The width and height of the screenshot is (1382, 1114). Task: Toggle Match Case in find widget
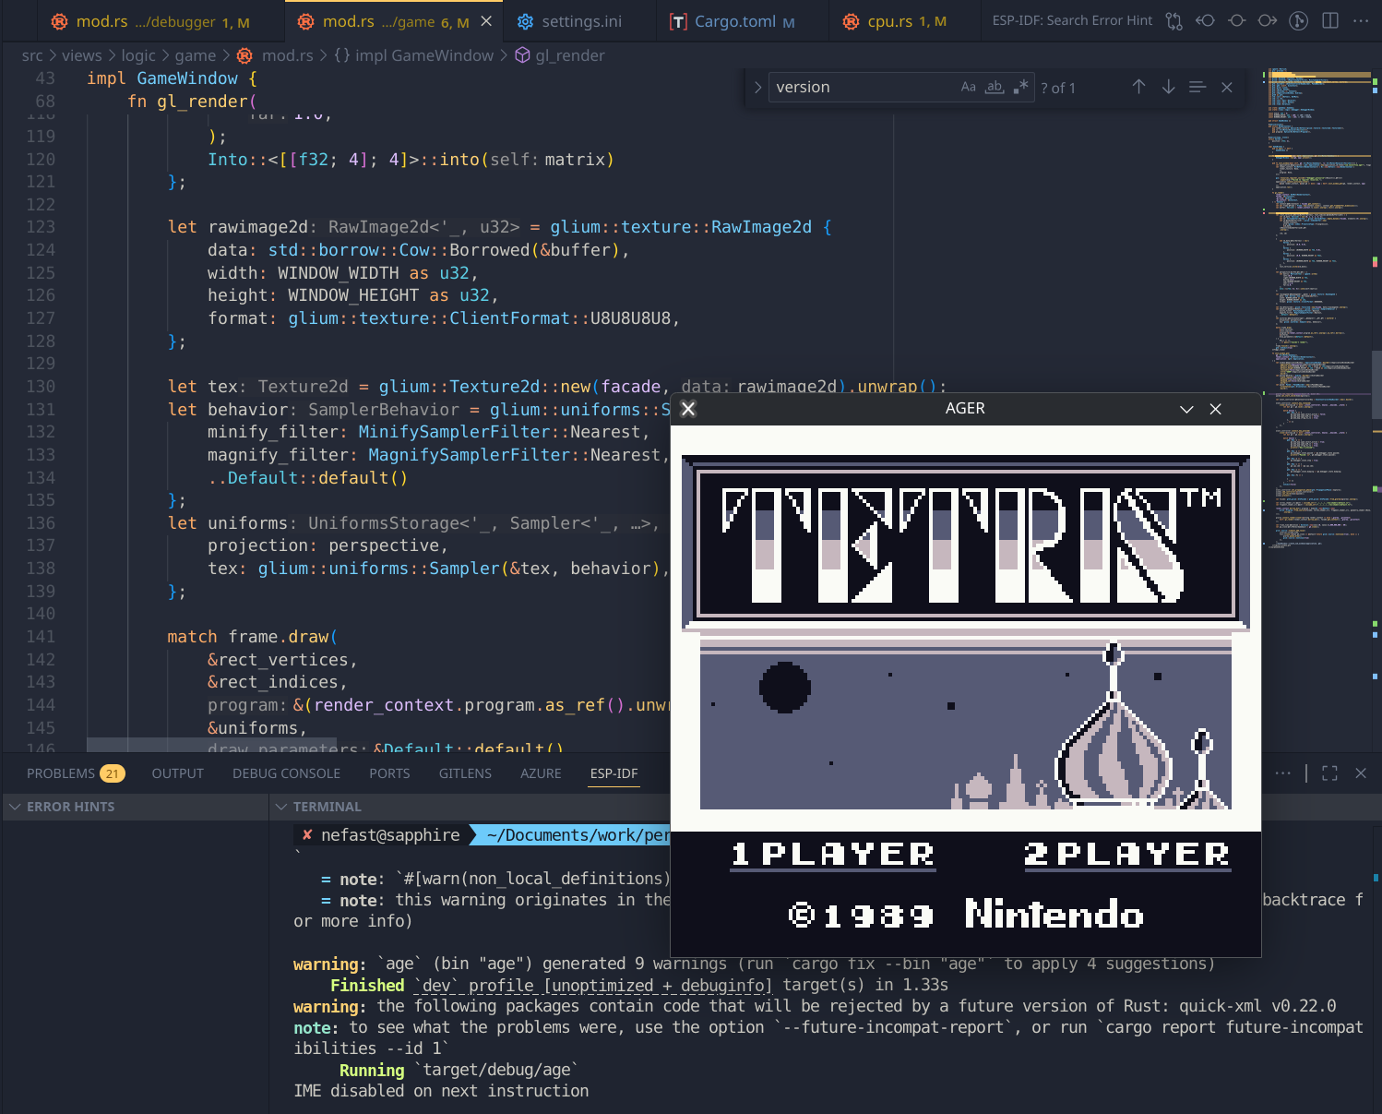coord(968,87)
